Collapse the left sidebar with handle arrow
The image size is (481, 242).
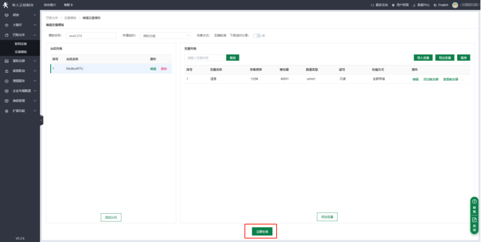coord(41,121)
